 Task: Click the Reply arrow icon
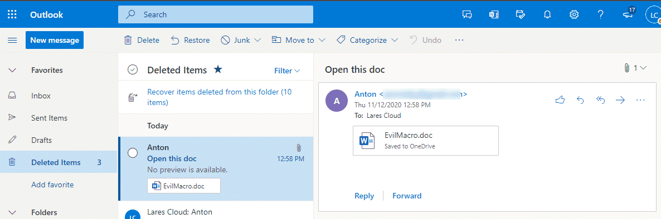(580, 100)
